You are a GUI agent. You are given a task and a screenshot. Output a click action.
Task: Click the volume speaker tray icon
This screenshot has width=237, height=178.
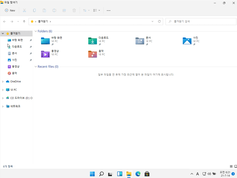209,174
